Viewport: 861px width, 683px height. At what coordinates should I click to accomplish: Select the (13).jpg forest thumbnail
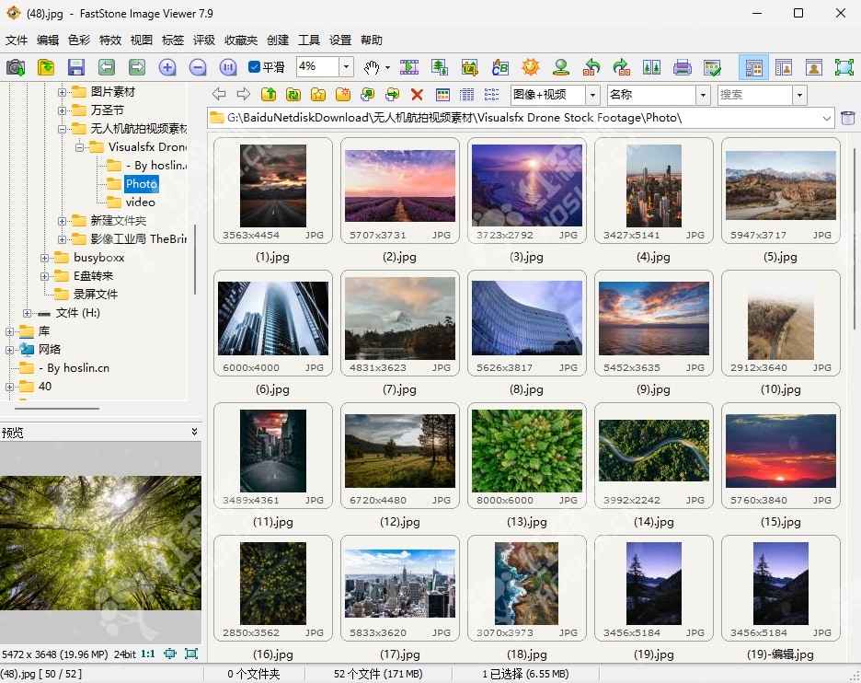pos(526,451)
